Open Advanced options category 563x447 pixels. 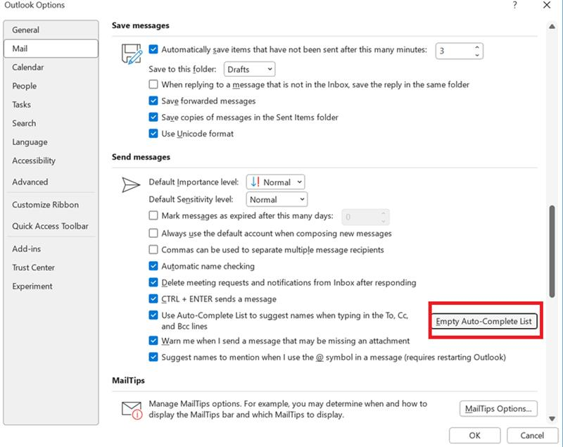click(x=51, y=182)
